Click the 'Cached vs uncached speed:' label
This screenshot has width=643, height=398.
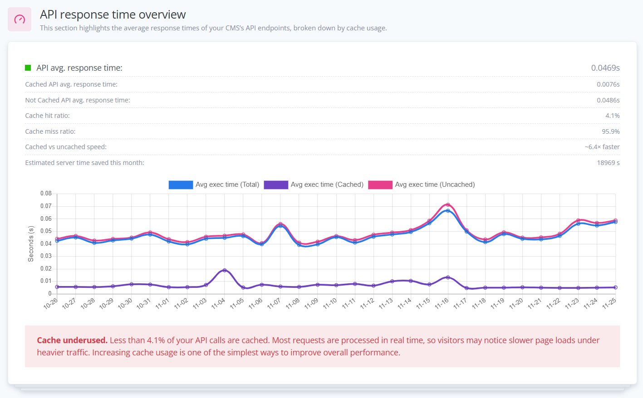(66, 147)
